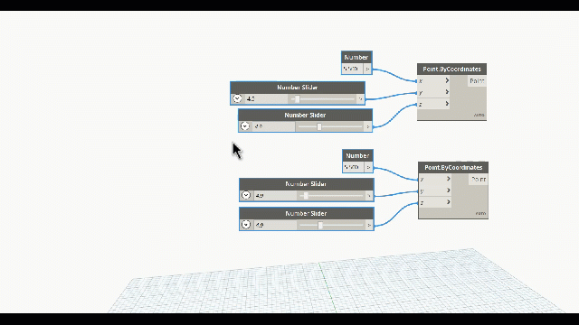Click y input port of upper Point.ByCoordinates
This screenshot has width=579, height=325.
tap(433, 92)
